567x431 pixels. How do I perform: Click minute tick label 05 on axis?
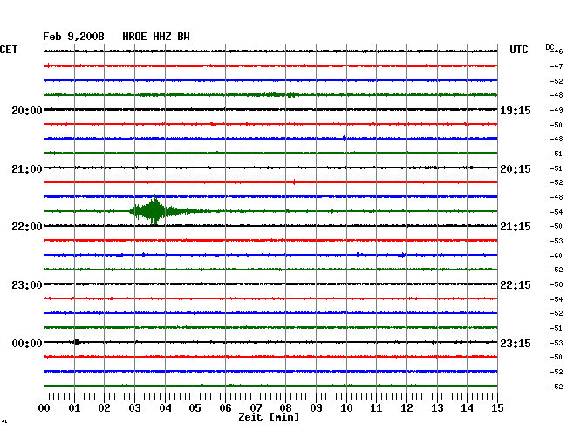(x=195, y=407)
